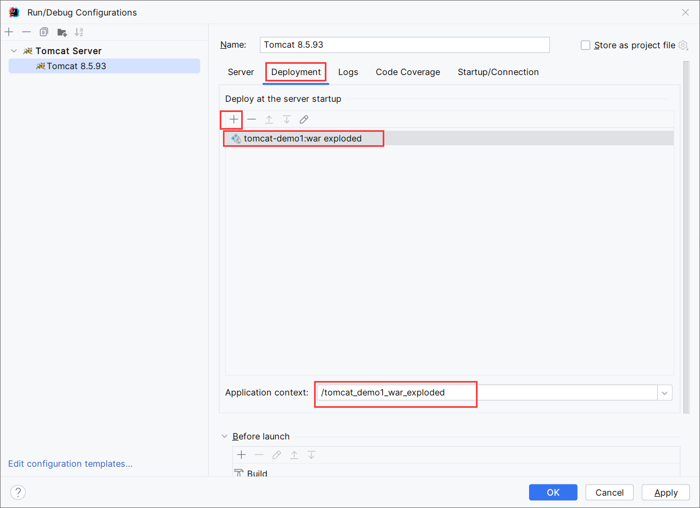Image resolution: width=700 pixels, height=508 pixels.
Task: Click the Application context input field
Action: 487,392
